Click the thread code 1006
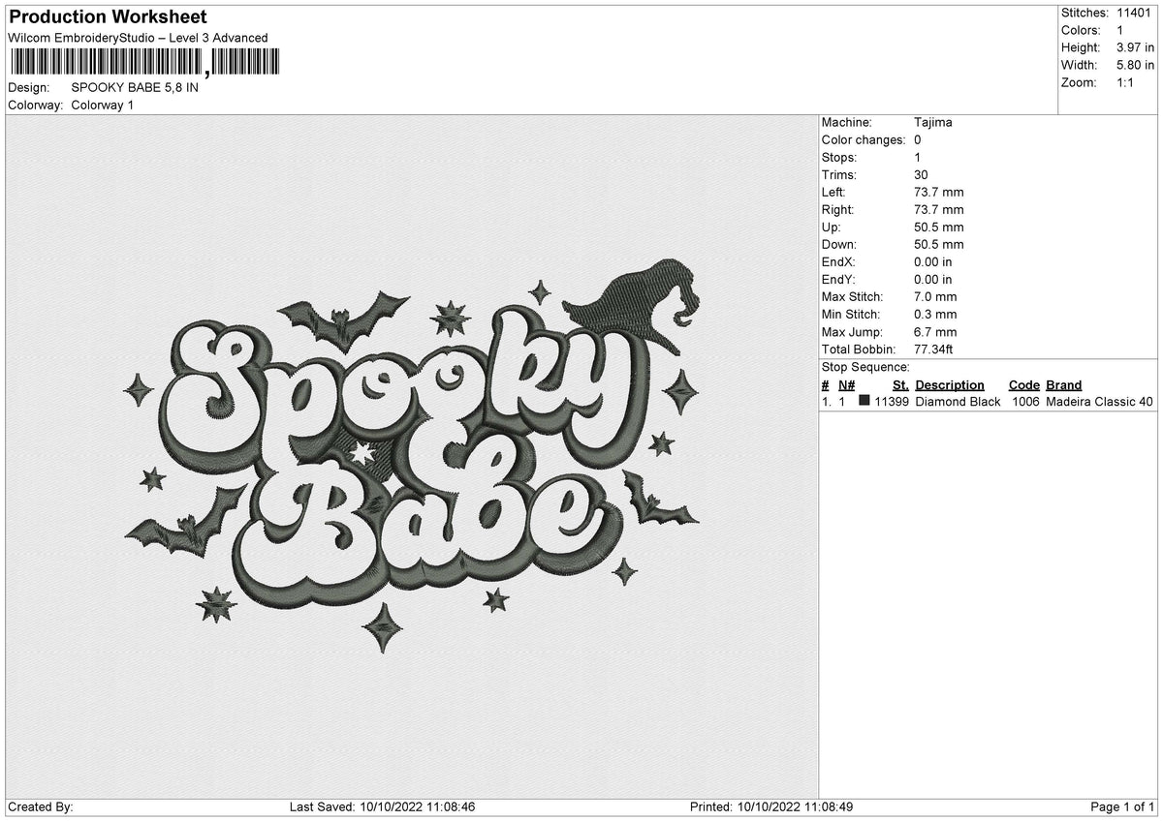The width and height of the screenshot is (1163, 821). 1026,401
